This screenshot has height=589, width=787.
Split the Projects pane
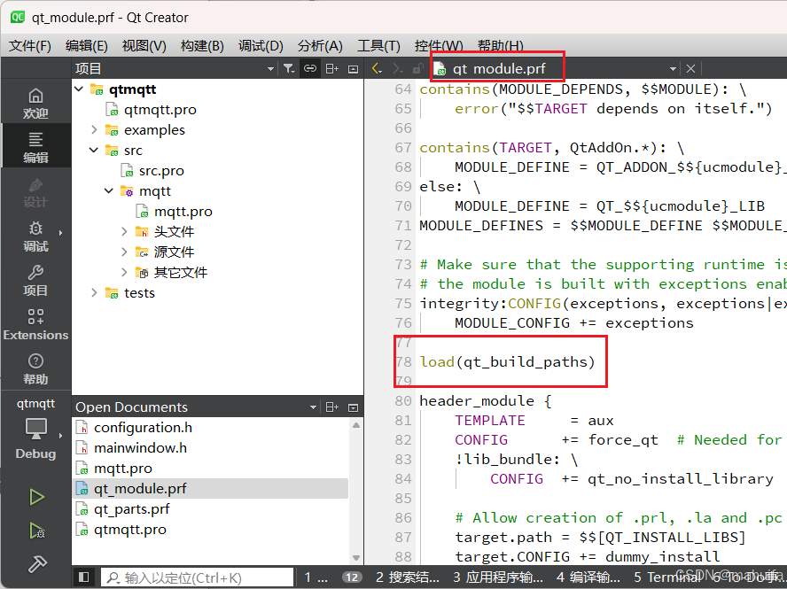tap(331, 69)
